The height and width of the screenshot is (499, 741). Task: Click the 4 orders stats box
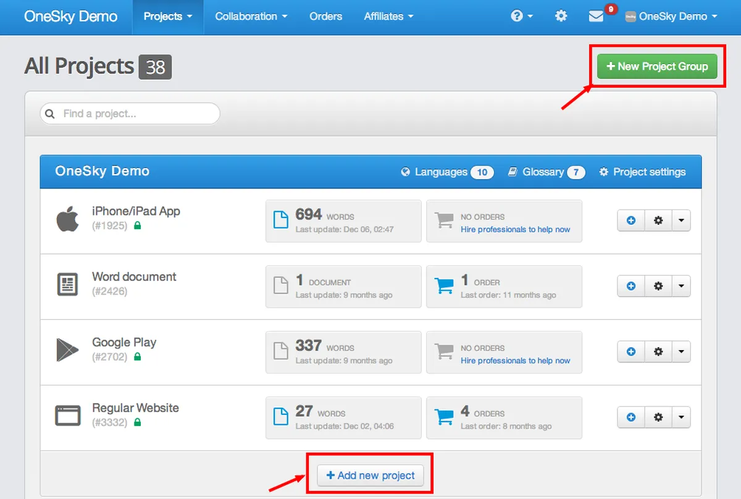point(504,417)
